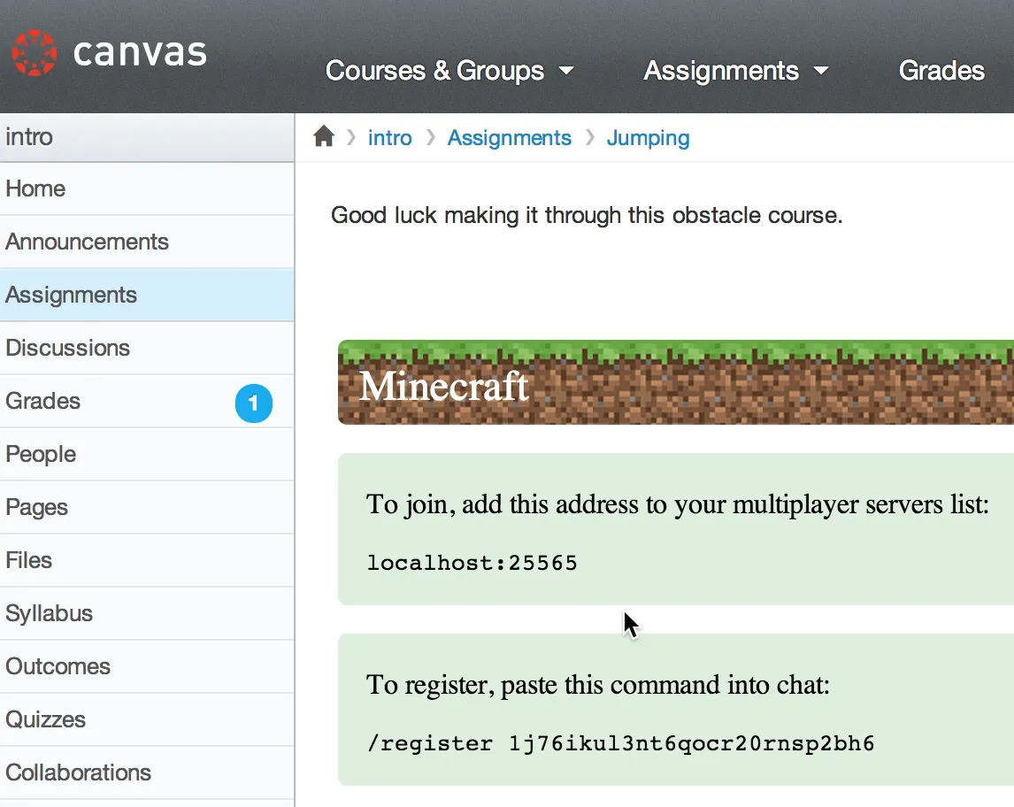The width and height of the screenshot is (1014, 807).
Task: Click the localhost:25565 server address
Action: point(472,563)
